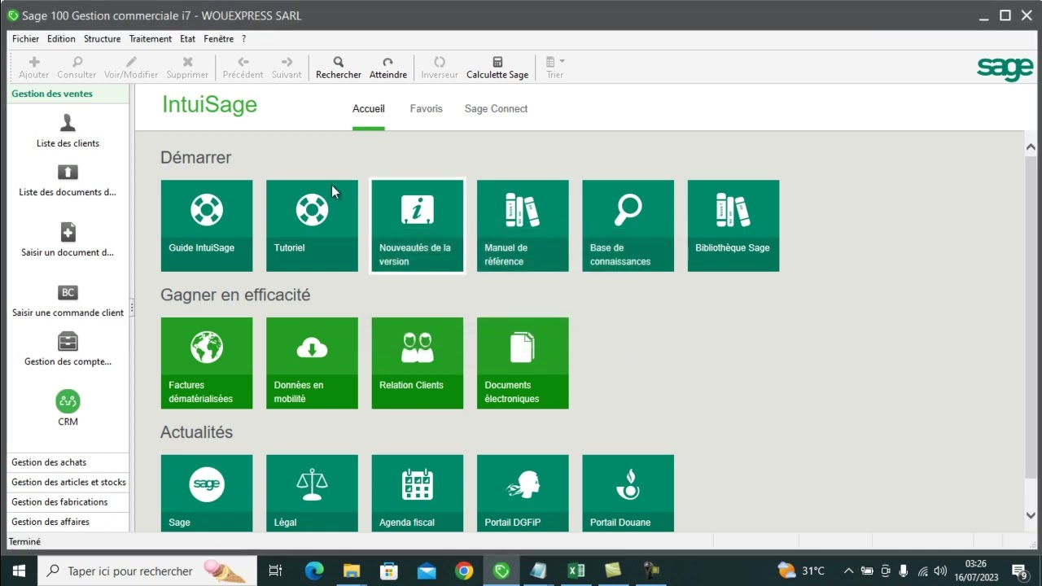
Task: Open the Traitement menu
Action: (x=150, y=38)
